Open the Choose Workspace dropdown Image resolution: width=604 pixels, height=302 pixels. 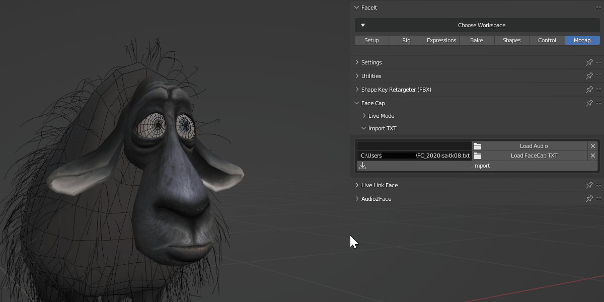(x=477, y=25)
